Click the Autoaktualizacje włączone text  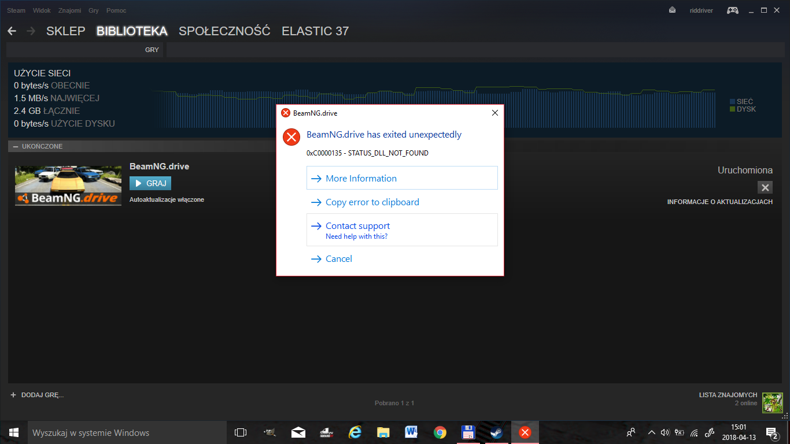[167, 199]
